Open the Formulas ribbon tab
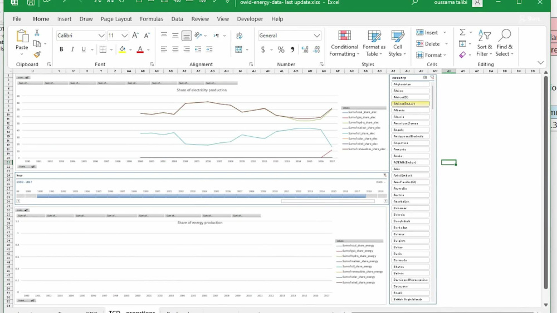This screenshot has height=313, width=557. (x=152, y=19)
